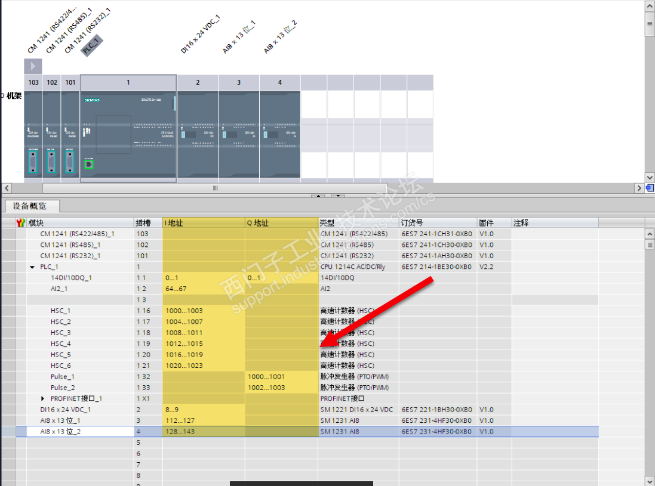Edit I address 112...127 cell
Viewport: 655px width, 486px height.
coord(204,420)
